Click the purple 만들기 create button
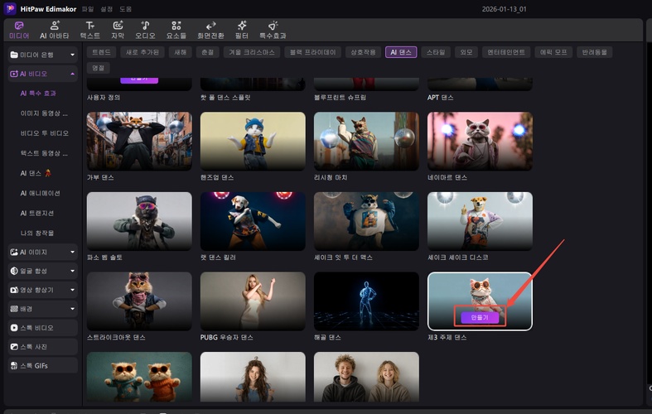This screenshot has height=414, width=652. point(480,317)
